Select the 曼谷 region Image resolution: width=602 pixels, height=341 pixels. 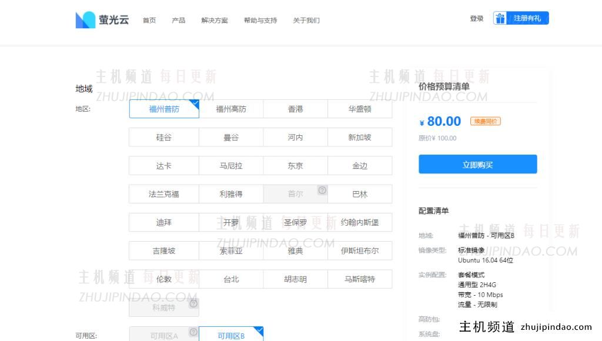coord(231,138)
